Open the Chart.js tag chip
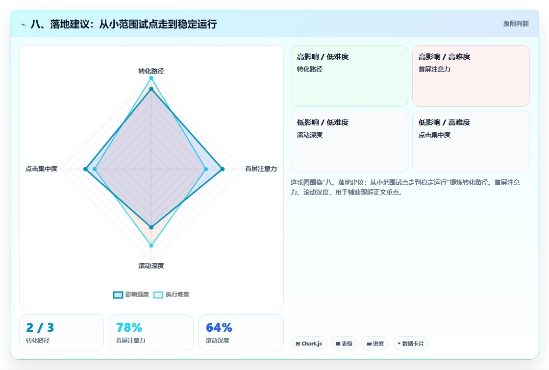Viewport: 549px width, 370px height. pos(309,344)
